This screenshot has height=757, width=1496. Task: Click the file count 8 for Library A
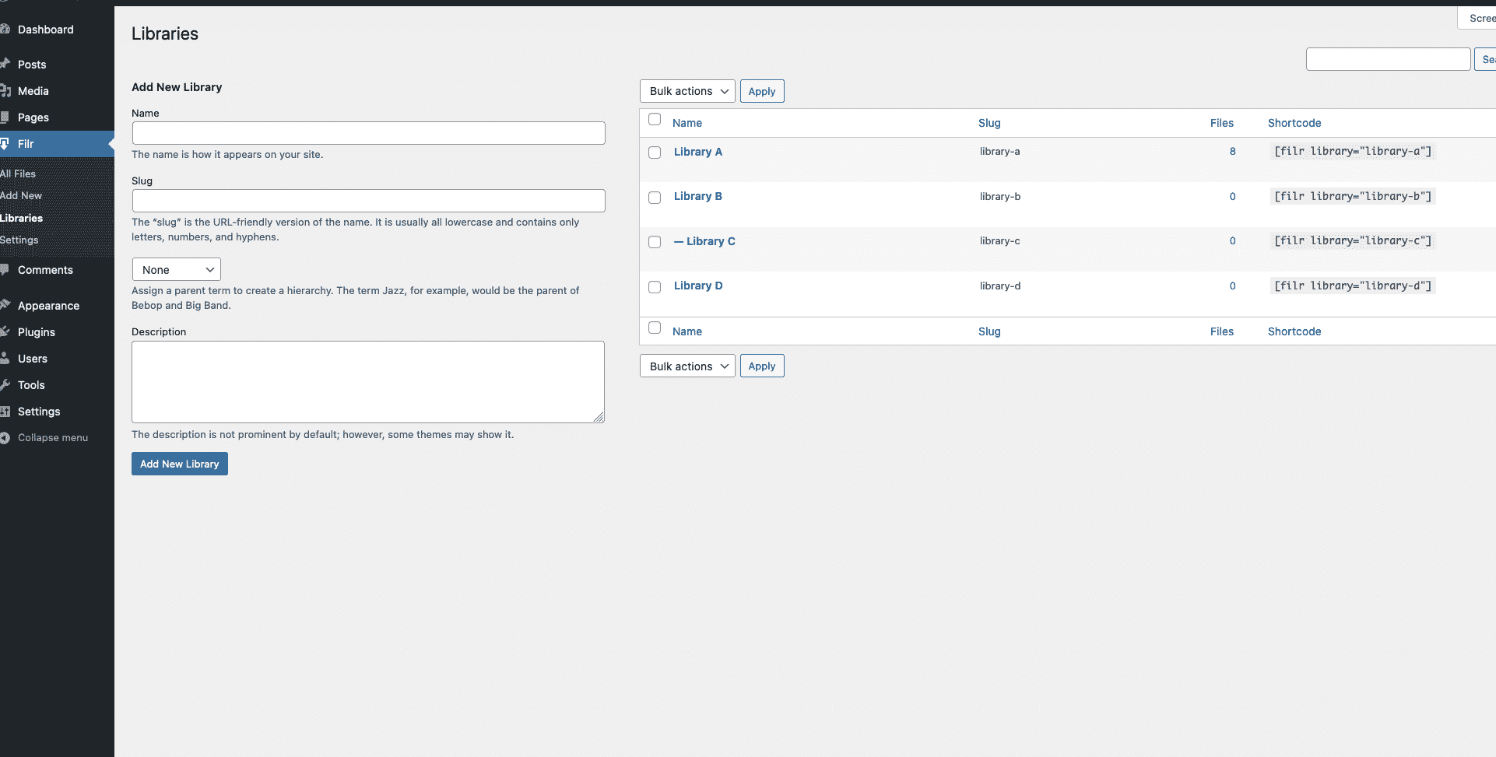pos(1233,152)
